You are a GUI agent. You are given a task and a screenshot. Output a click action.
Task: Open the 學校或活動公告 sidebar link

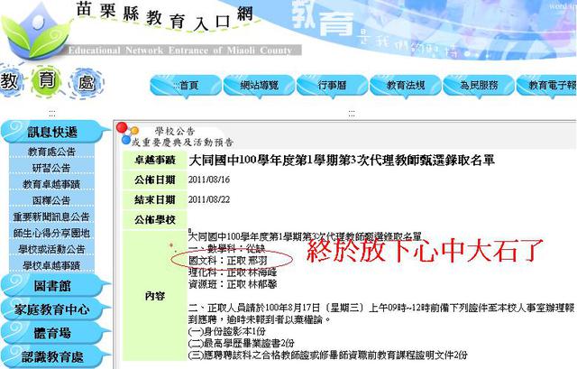point(52,249)
